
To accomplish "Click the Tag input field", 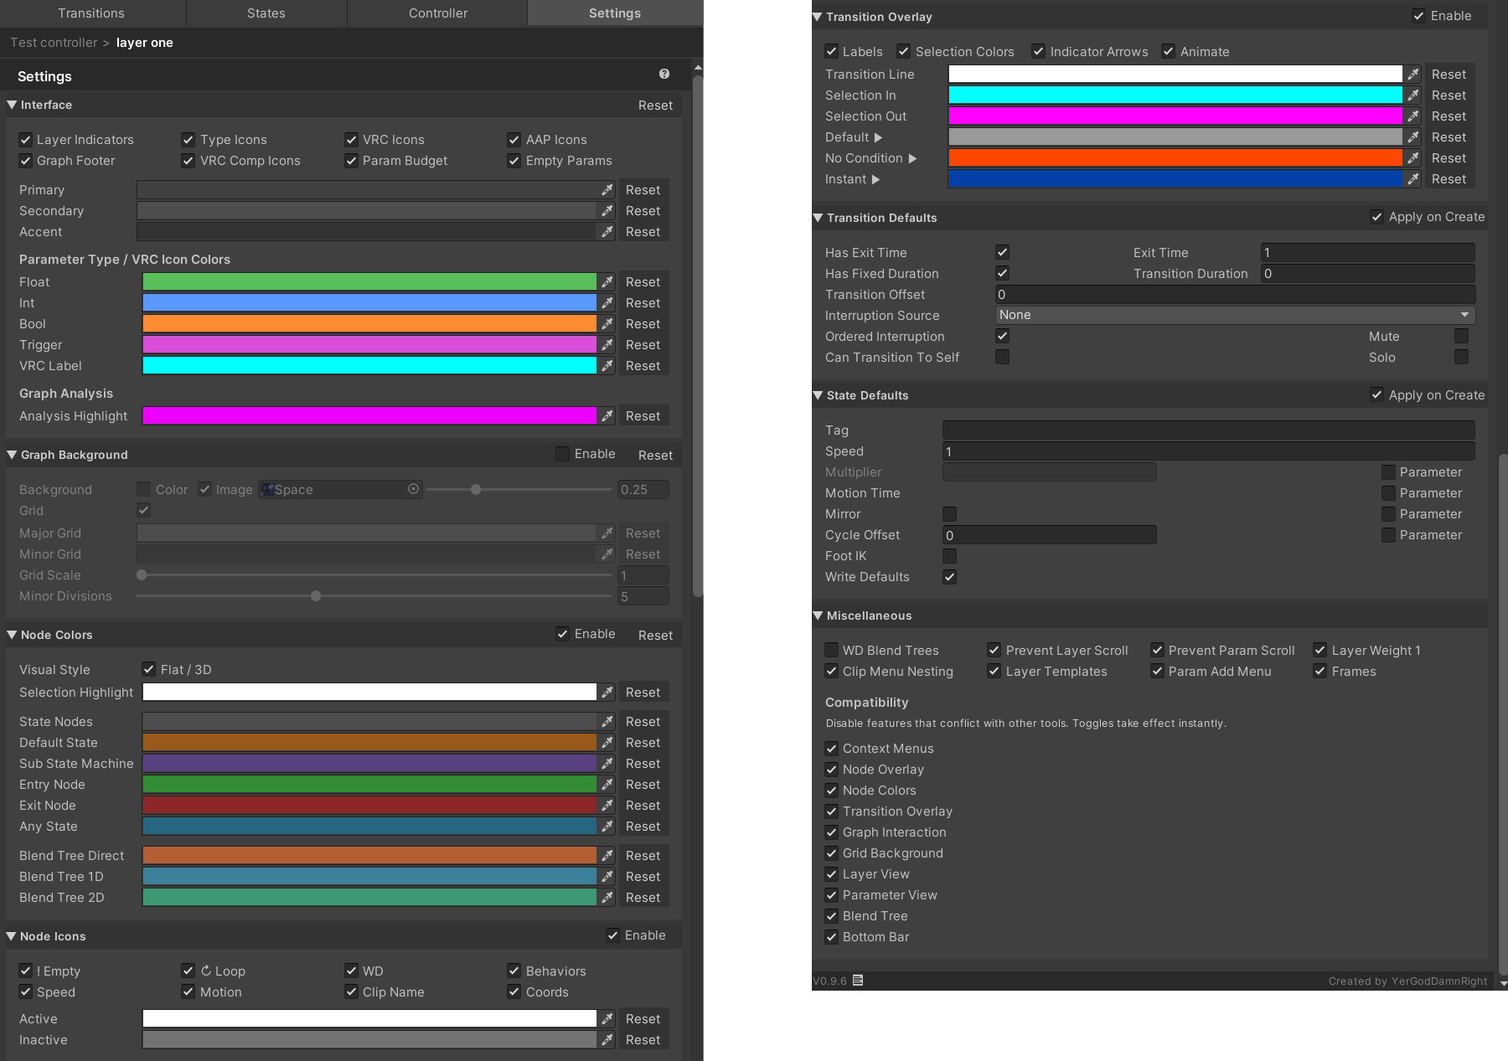I will (1208, 430).
